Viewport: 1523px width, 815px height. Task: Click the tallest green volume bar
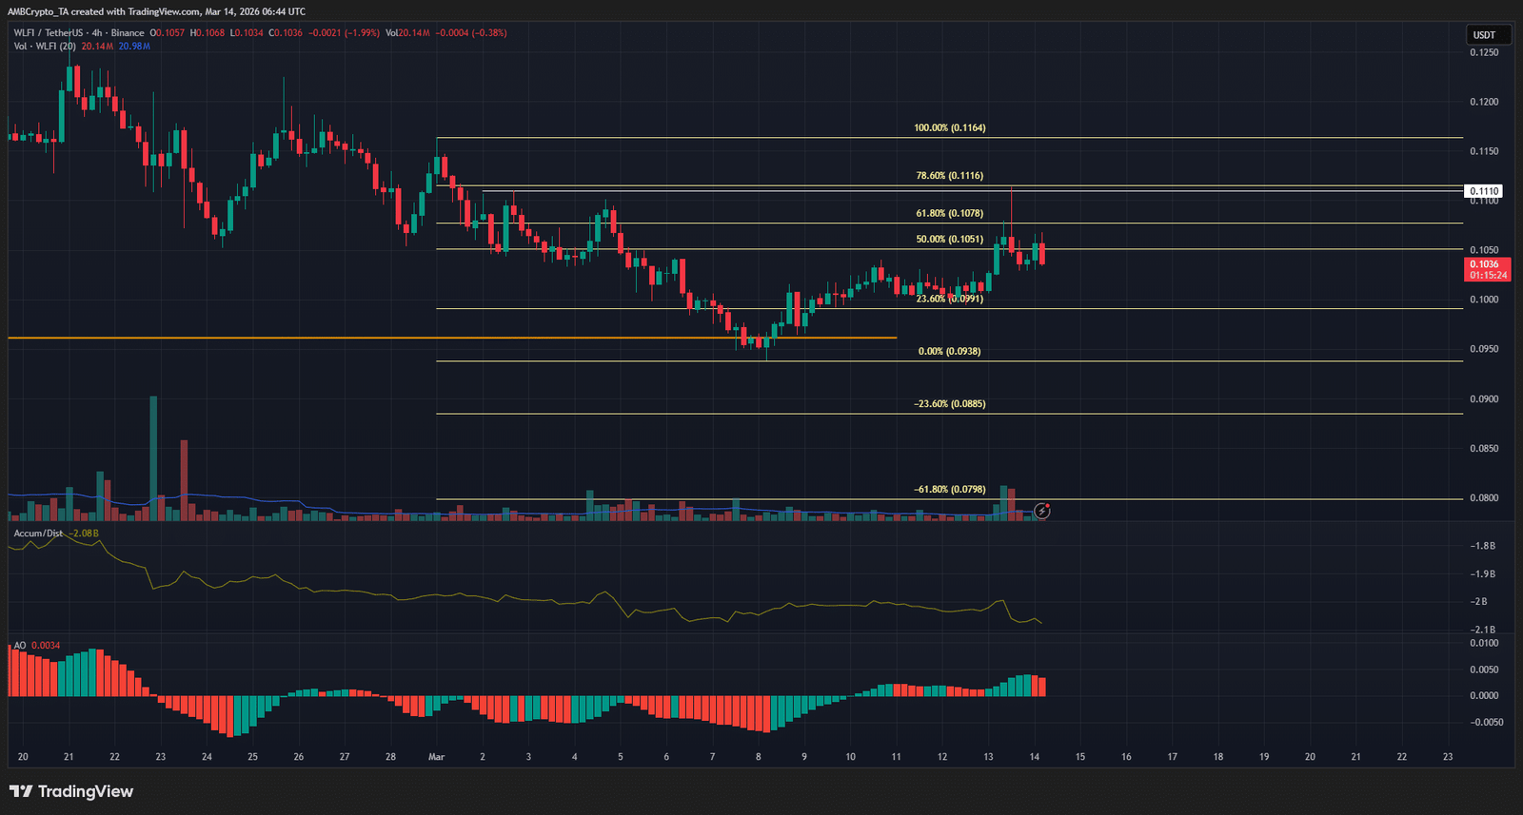tap(153, 456)
